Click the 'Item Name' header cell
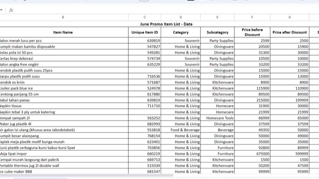 [63, 32]
